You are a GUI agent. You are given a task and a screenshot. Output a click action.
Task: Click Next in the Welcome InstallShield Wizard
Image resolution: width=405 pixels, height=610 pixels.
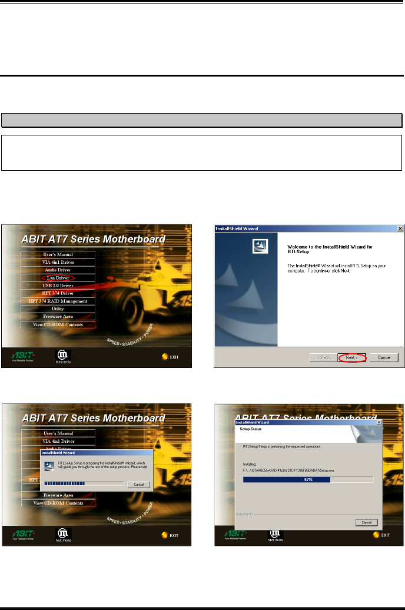coord(351,357)
